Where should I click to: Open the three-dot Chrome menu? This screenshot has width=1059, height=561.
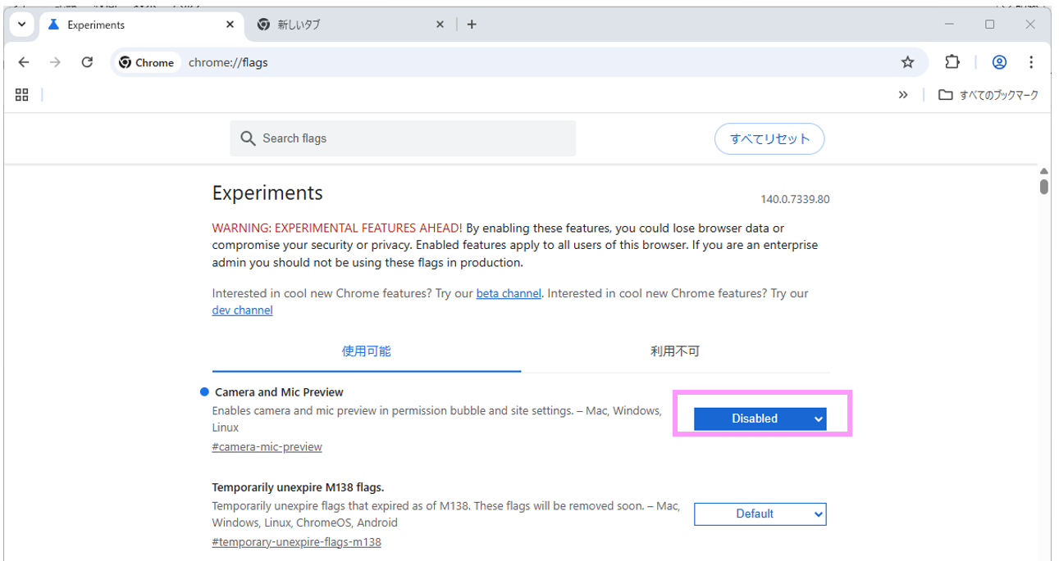1031,62
